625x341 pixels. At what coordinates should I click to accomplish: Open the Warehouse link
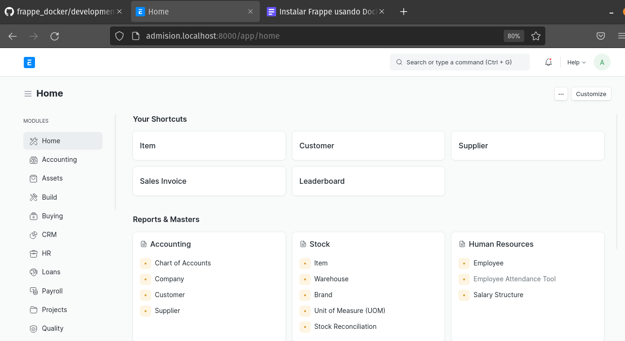tap(331, 279)
